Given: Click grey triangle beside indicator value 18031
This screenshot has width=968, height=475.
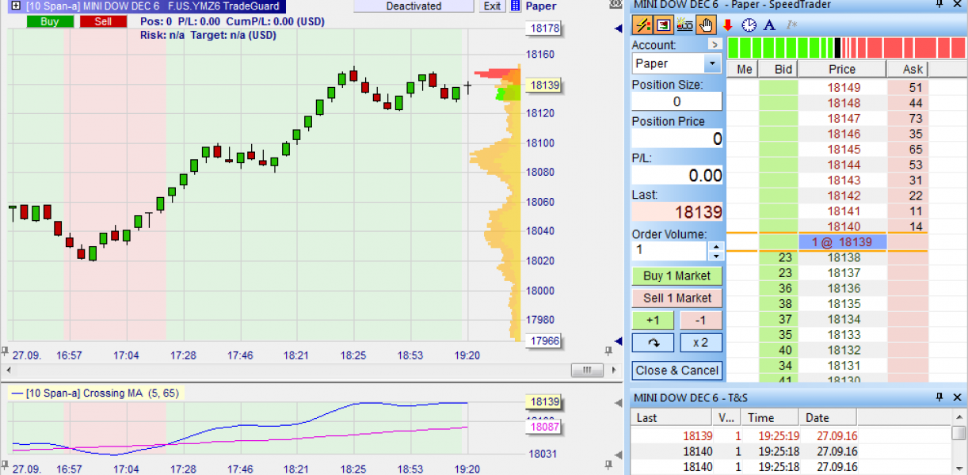Looking at the screenshot, I should click(x=619, y=454).
